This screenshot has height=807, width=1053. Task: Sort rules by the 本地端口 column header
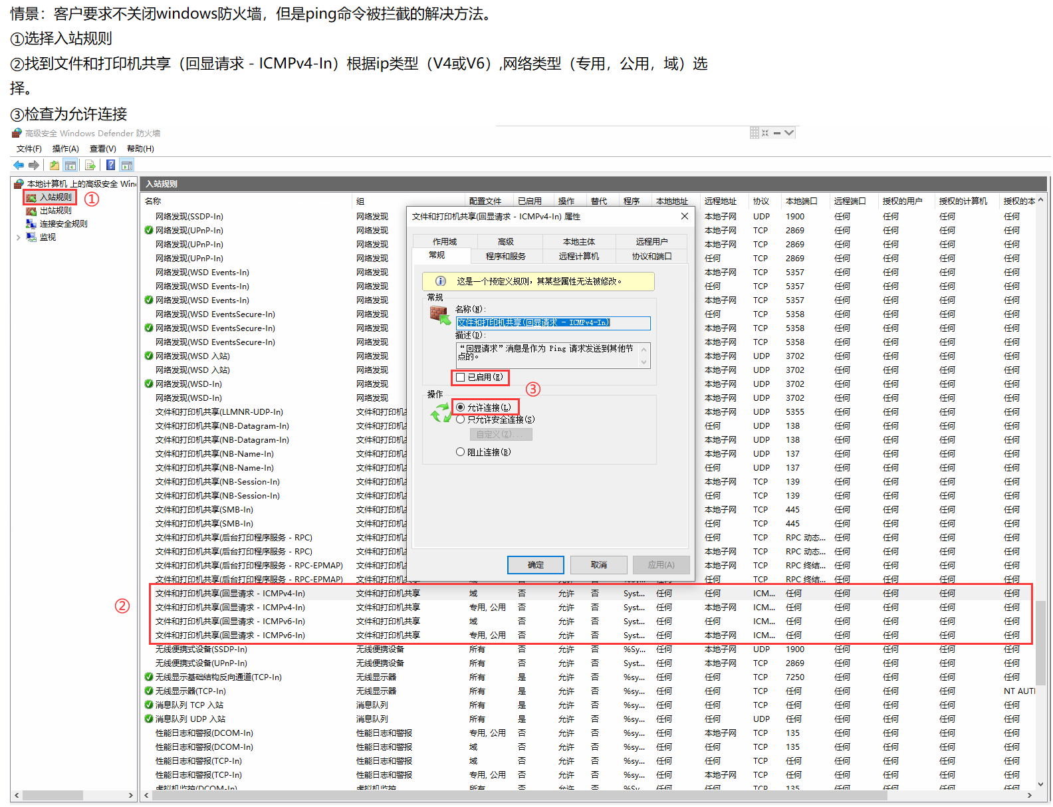pyautogui.click(x=806, y=201)
